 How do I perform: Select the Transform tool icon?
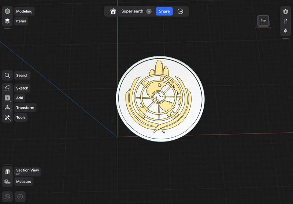[7, 107]
